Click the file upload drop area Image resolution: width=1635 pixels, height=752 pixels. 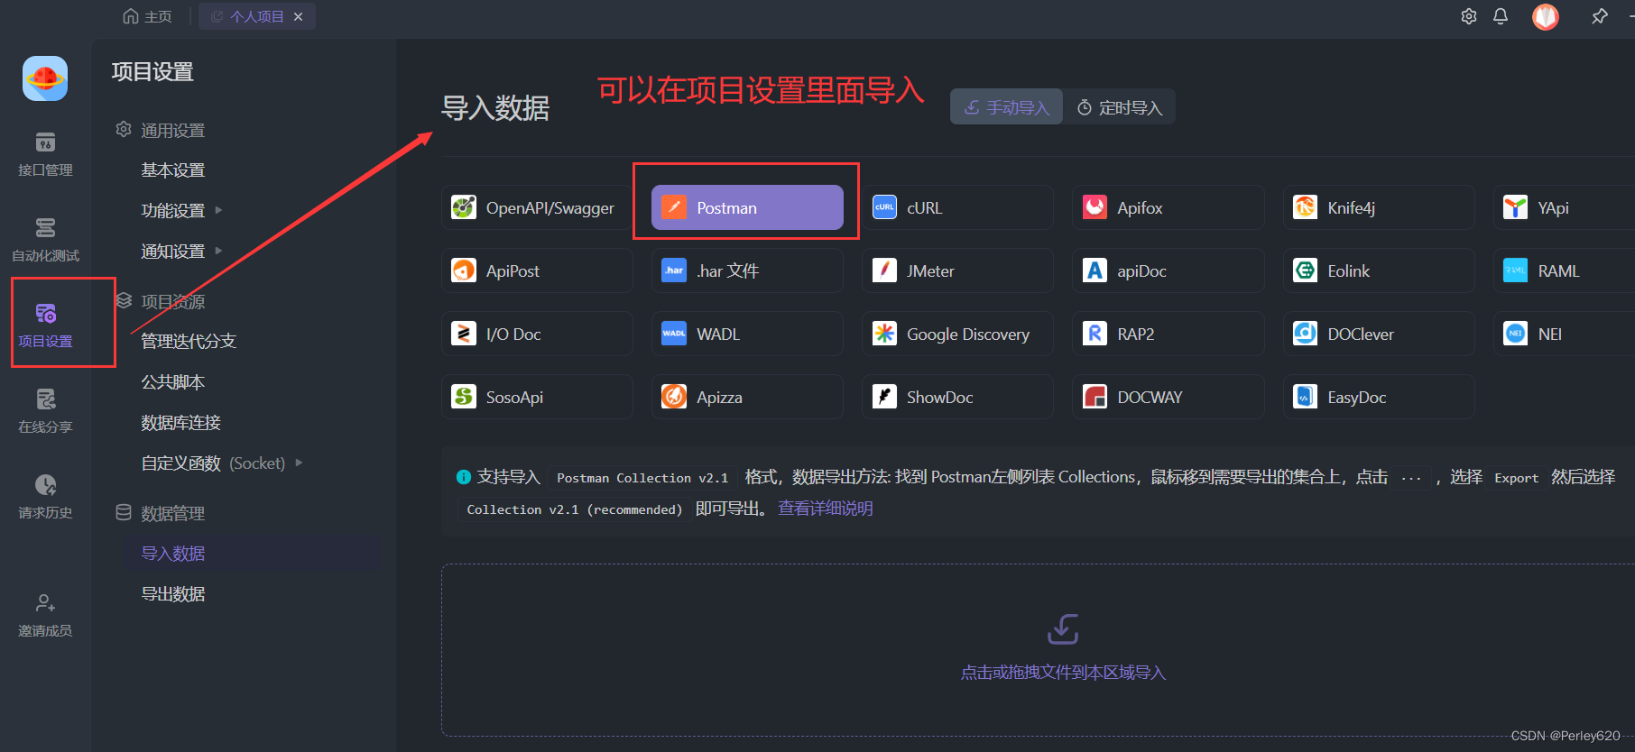tap(1038, 650)
